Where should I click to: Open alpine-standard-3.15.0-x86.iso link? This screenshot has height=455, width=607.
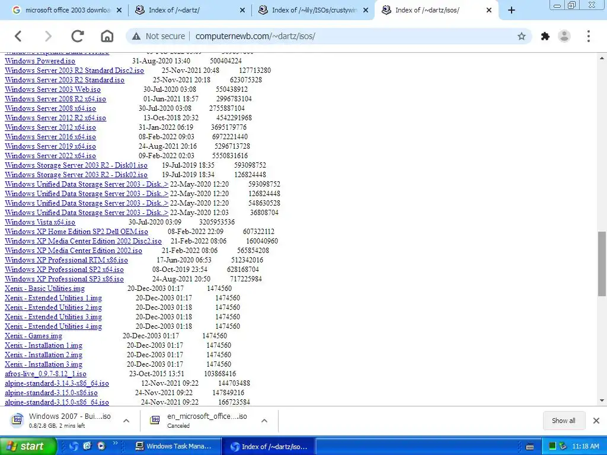[51, 393]
